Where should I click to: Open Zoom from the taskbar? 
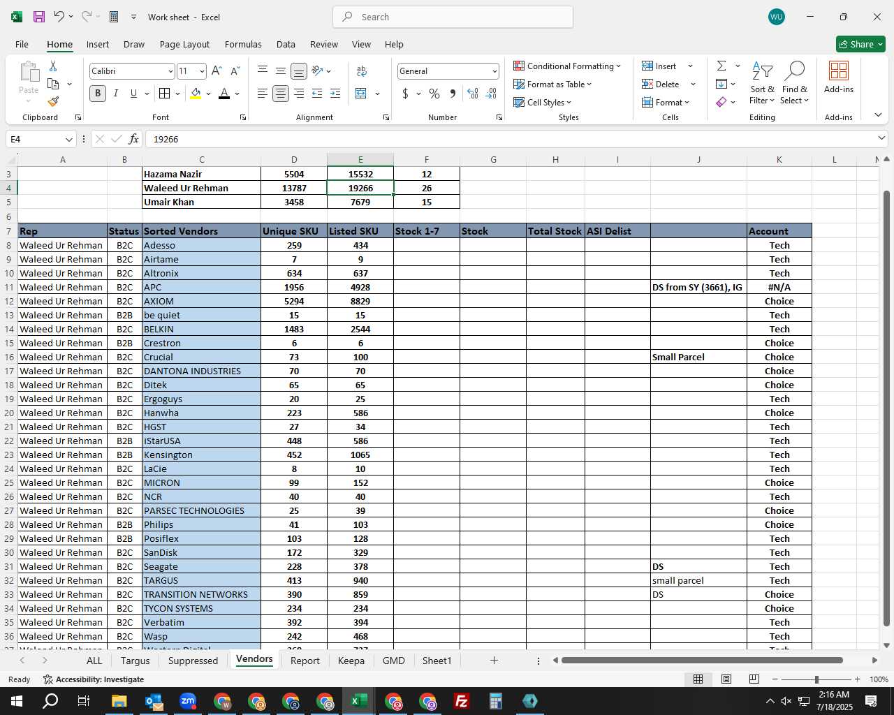(x=188, y=701)
